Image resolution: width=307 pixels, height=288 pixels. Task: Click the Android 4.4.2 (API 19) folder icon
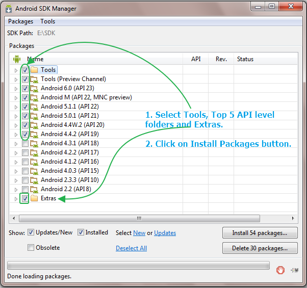click(x=34, y=134)
